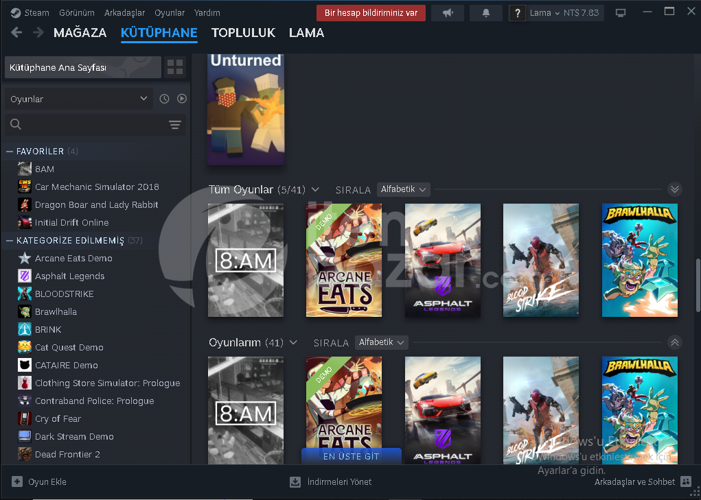Switch to the MAĞAZA tab
The height and width of the screenshot is (500, 701).
(80, 33)
